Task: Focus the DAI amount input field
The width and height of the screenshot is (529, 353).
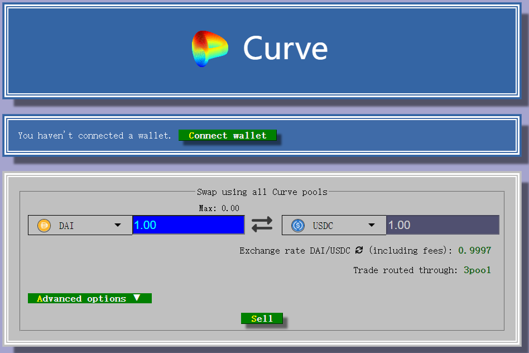Action: coord(189,225)
